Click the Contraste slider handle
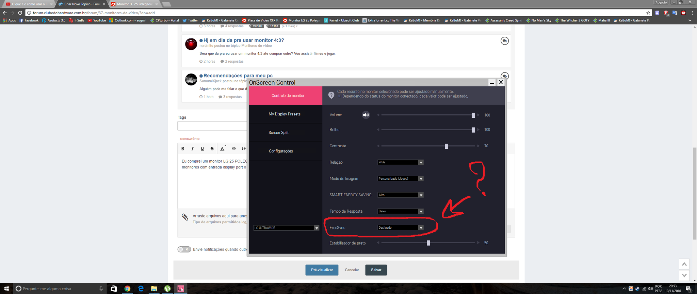 [x=446, y=146]
